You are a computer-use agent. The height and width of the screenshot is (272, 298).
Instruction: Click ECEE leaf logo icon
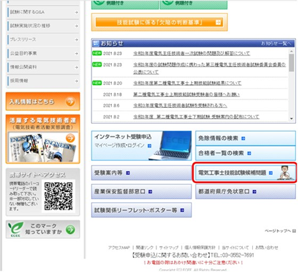click(x=15, y=229)
